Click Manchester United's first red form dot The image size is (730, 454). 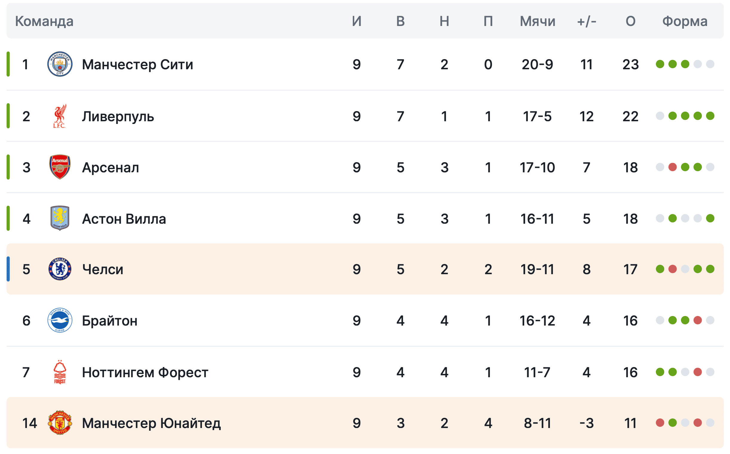[660, 423]
